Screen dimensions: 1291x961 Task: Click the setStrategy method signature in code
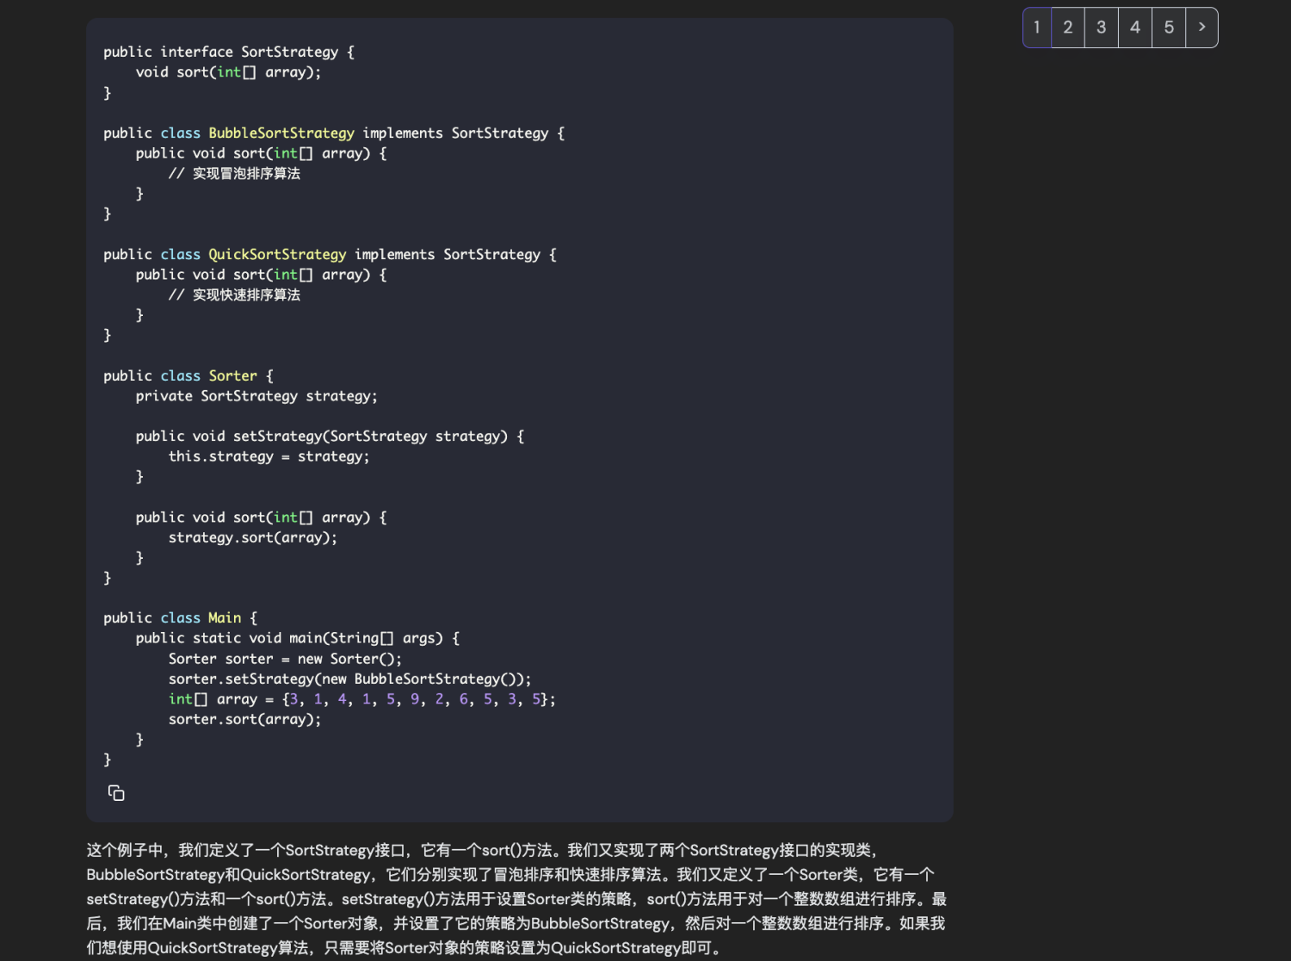point(329,436)
